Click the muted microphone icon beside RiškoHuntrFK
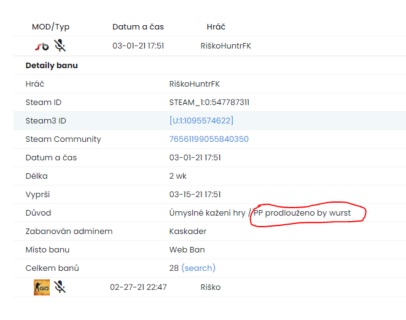The height and width of the screenshot is (320, 406). point(60,45)
